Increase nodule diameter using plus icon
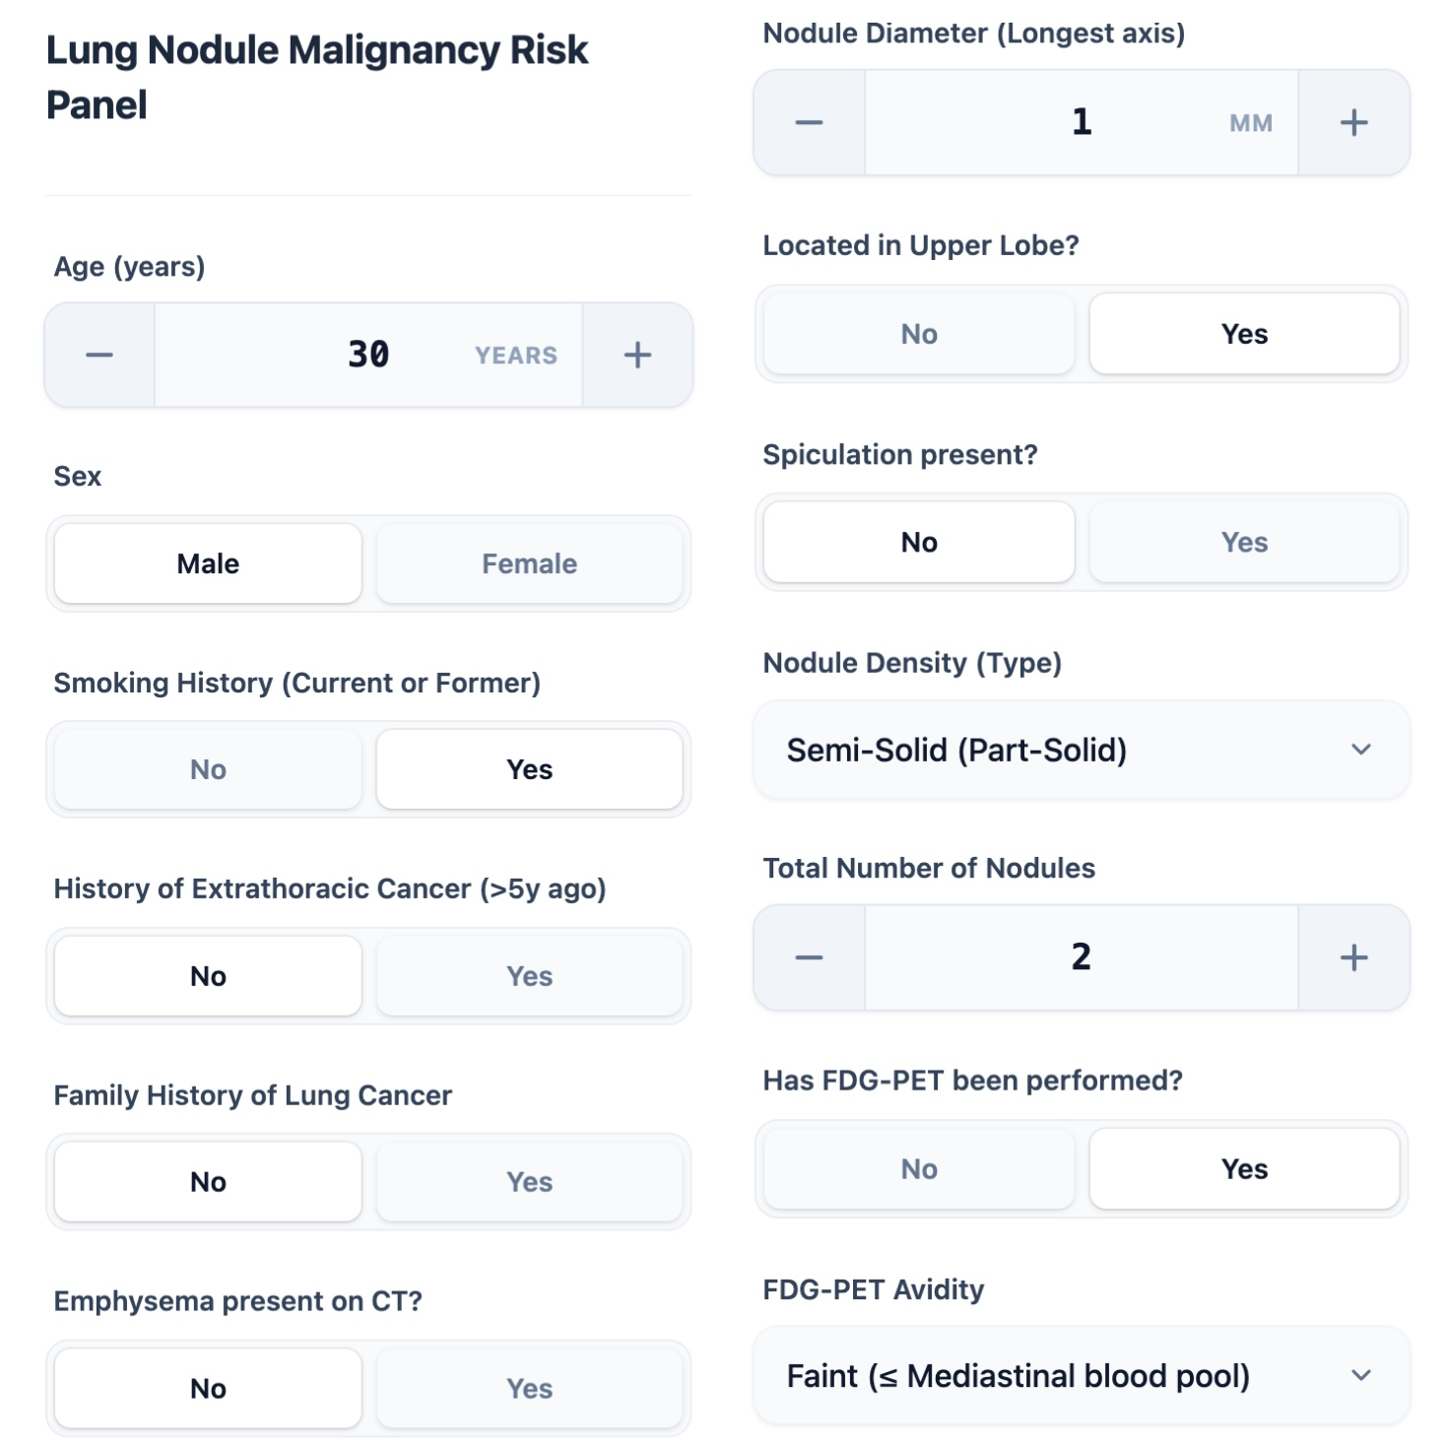This screenshot has width=1447, height=1447. point(1353,123)
